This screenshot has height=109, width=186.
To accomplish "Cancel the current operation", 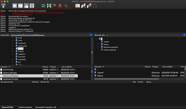I will point(55,5).
